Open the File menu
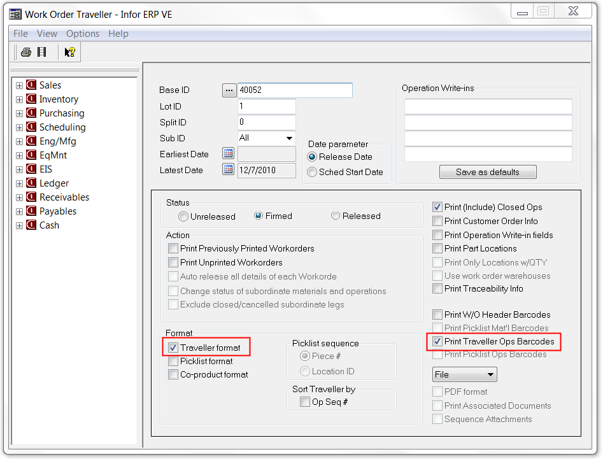603x459 pixels. [20, 34]
